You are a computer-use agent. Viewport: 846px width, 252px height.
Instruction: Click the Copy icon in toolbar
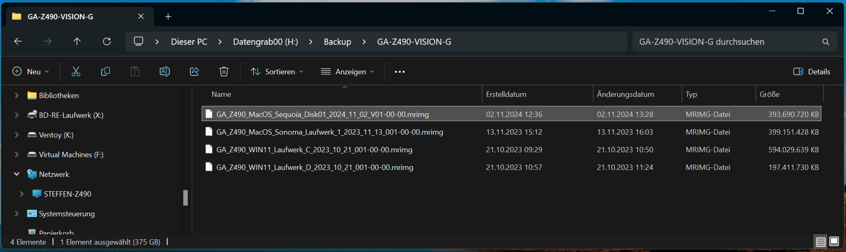pyautogui.click(x=105, y=72)
